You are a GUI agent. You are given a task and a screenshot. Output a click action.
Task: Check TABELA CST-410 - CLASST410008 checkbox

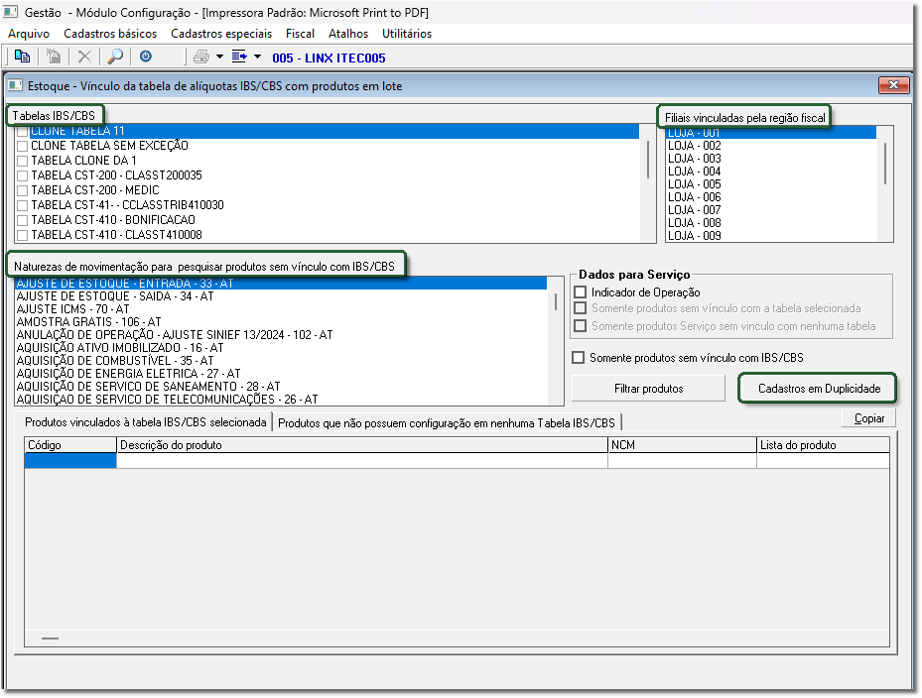click(x=23, y=235)
